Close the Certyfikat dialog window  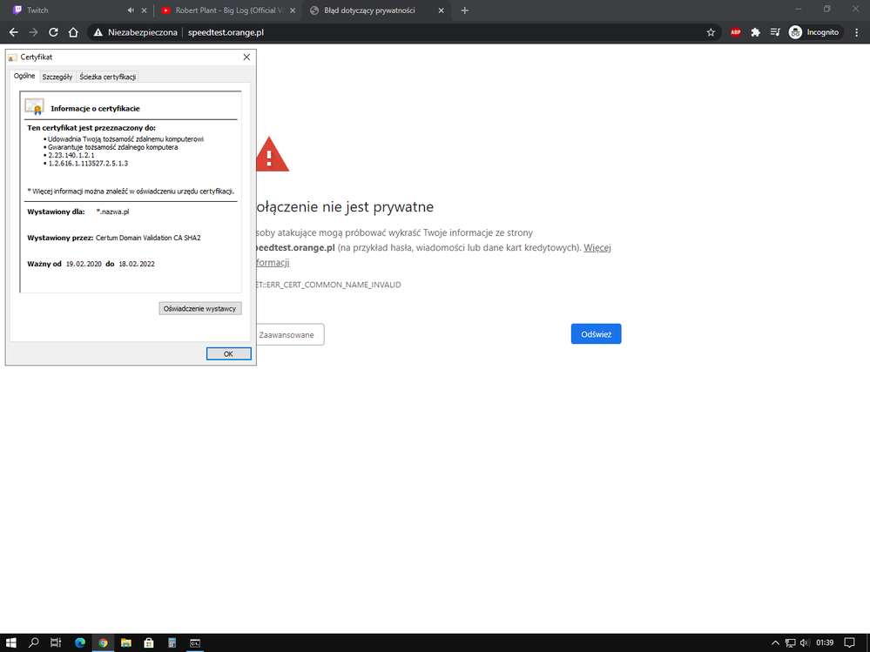click(x=247, y=57)
